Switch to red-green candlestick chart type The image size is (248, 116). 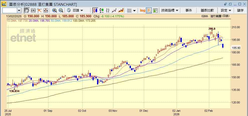pos(102,11)
